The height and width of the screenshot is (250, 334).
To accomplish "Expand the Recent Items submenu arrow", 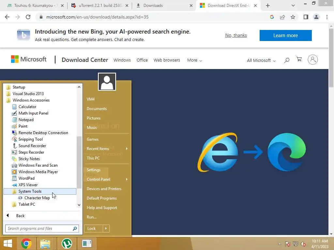I will tap(127, 148).
